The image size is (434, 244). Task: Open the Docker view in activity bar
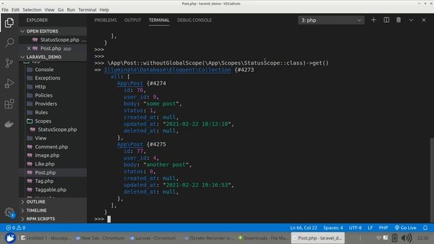pos(9,124)
